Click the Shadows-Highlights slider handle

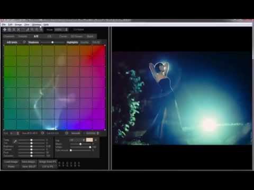(x=52, y=42)
